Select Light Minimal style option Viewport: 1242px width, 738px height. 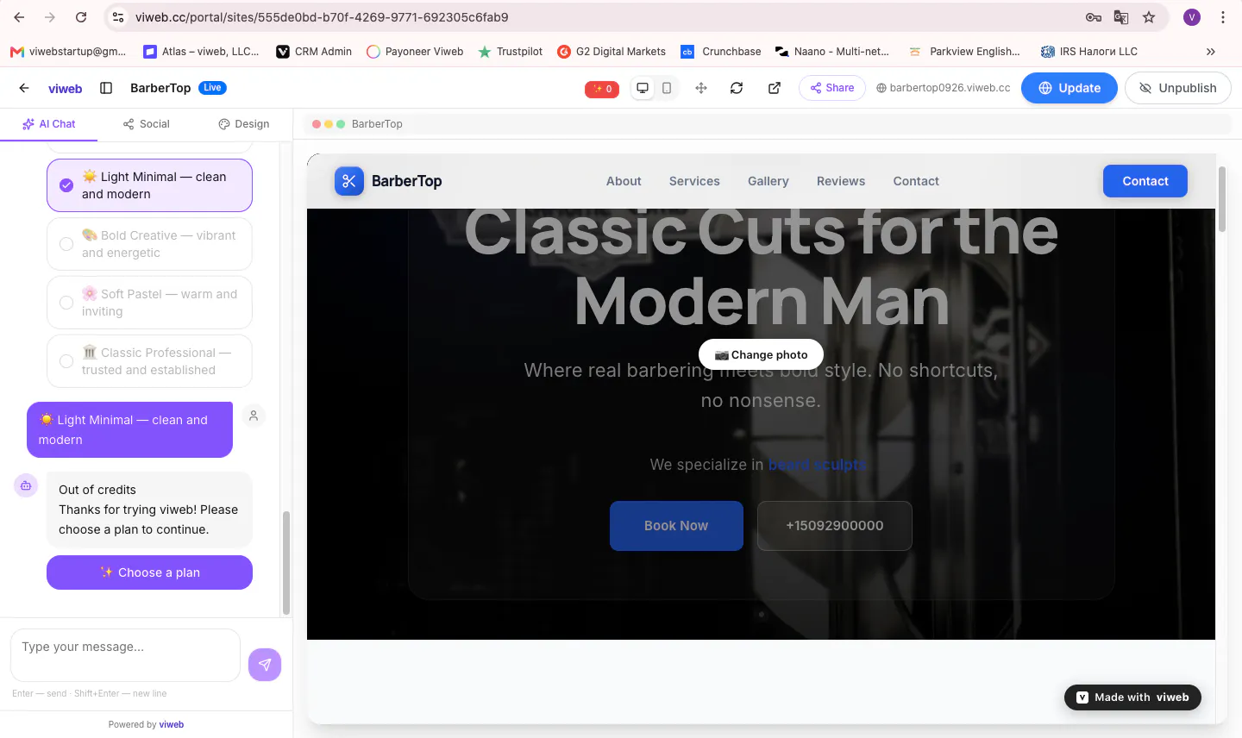[x=149, y=185]
